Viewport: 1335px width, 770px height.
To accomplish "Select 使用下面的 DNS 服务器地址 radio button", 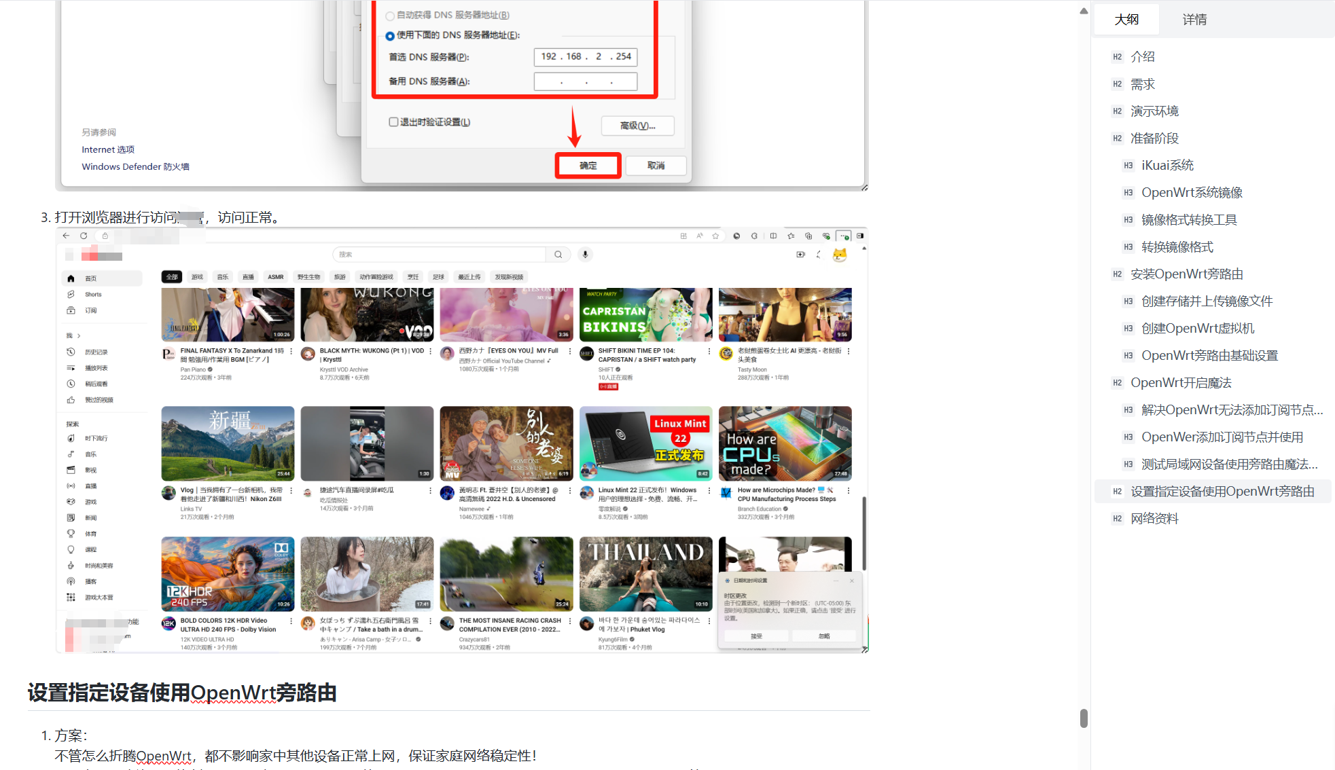I will coord(390,36).
